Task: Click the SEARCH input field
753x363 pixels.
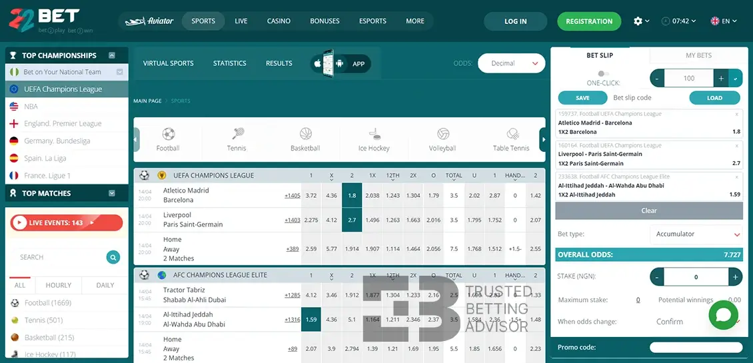Action: (57, 257)
